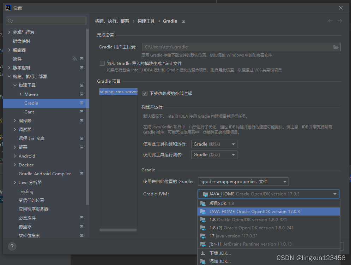Click 构建工具 in the breadcrumb
Screen dimensions: 351x265
(146, 21)
